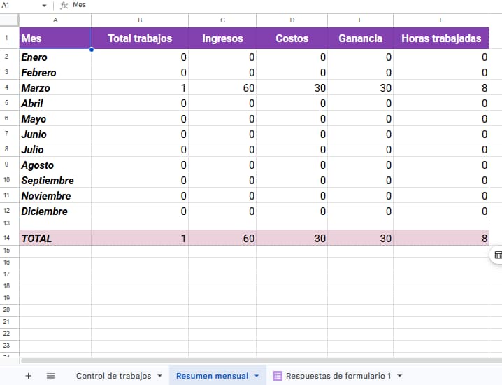Switch to the Control de trabajos sheet tab
Viewport: 502px width, 385px height.
click(x=113, y=376)
